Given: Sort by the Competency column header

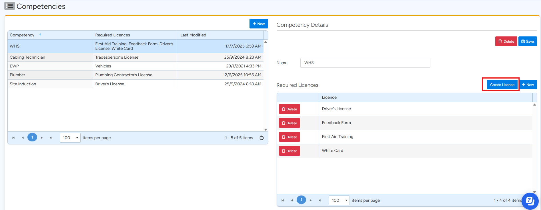Looking at the screenshot, I should 22,35.
